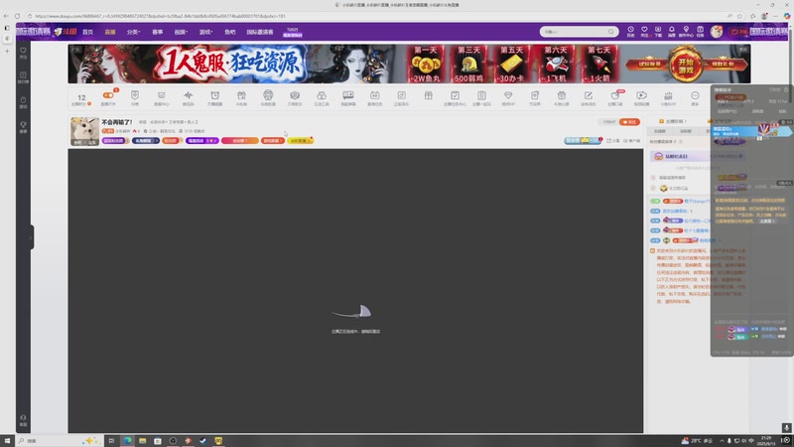794x447 pixels.
Task: Open the 鱼吧 forum tab
Action: tap(230, 32)
